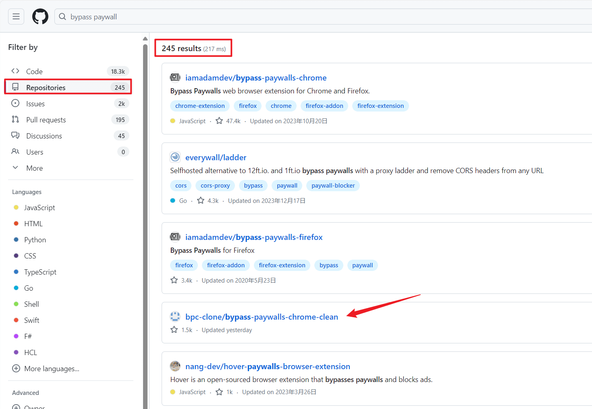Focus the 'bypass paywall' search field

pos(323,17)
